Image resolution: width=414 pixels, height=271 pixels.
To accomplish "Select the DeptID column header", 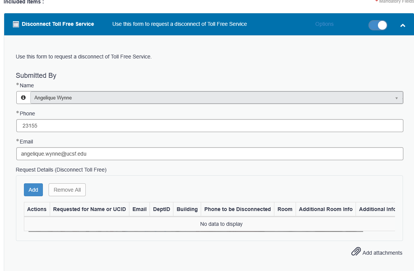I will click(x=161, y=209).
